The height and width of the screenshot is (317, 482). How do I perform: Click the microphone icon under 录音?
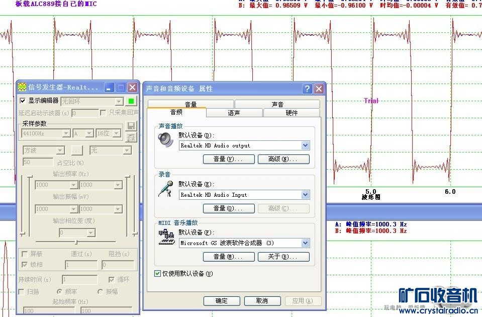pos(166,189)
